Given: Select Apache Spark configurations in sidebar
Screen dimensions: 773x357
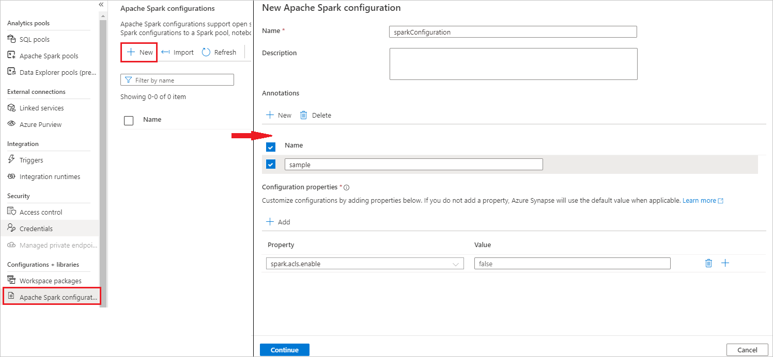Looking at the screenshot, I should 52,297.
